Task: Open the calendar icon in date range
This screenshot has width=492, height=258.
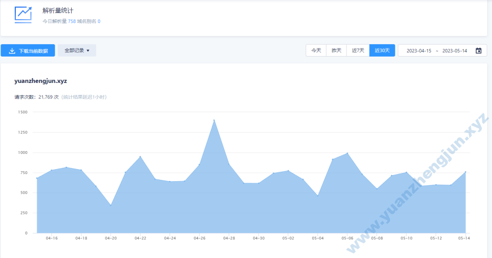Action: pos(478,51)
